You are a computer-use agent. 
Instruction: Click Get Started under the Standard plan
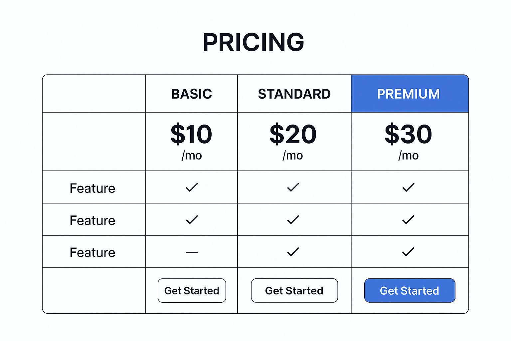coord(294,291)
